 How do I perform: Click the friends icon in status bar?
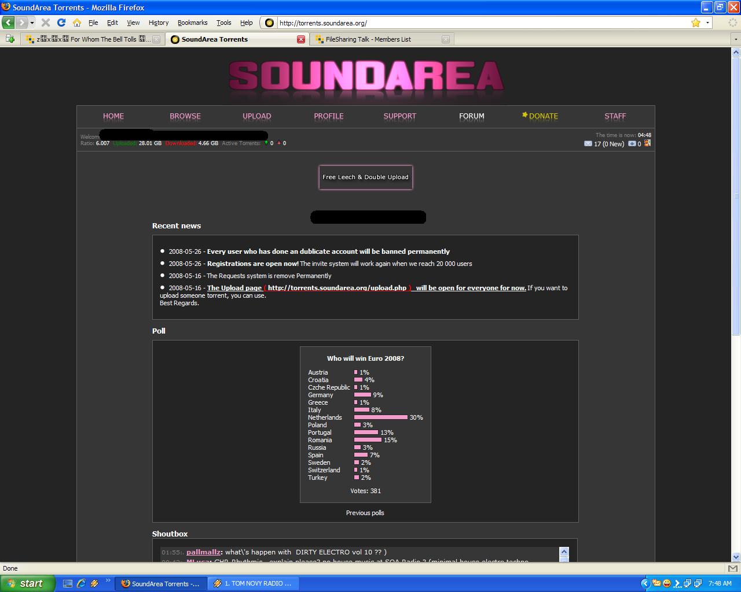point(647,143)
